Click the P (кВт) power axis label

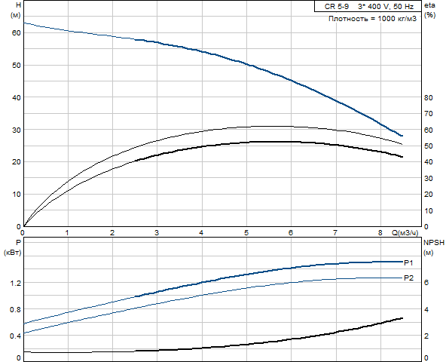pyautogui.click(x=13, y=247)
